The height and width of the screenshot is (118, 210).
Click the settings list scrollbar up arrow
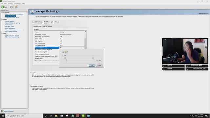[x=85, y=32]
